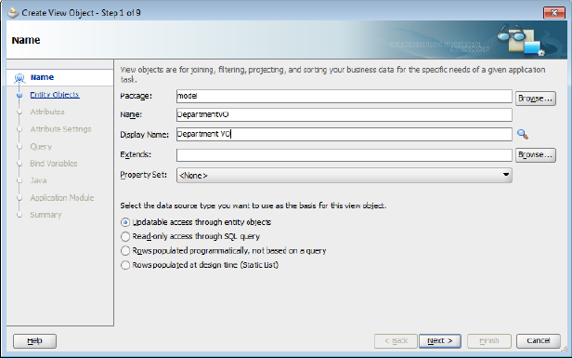This screenshot has height=358, width=572.
Task: Close the Create View Object dialog
Action: [554, 13]
